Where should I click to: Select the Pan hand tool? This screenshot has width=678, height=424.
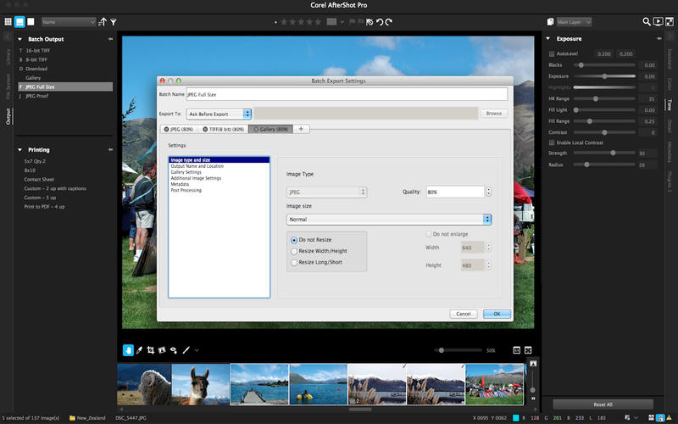pyautogui.click(x=128, y=349)
